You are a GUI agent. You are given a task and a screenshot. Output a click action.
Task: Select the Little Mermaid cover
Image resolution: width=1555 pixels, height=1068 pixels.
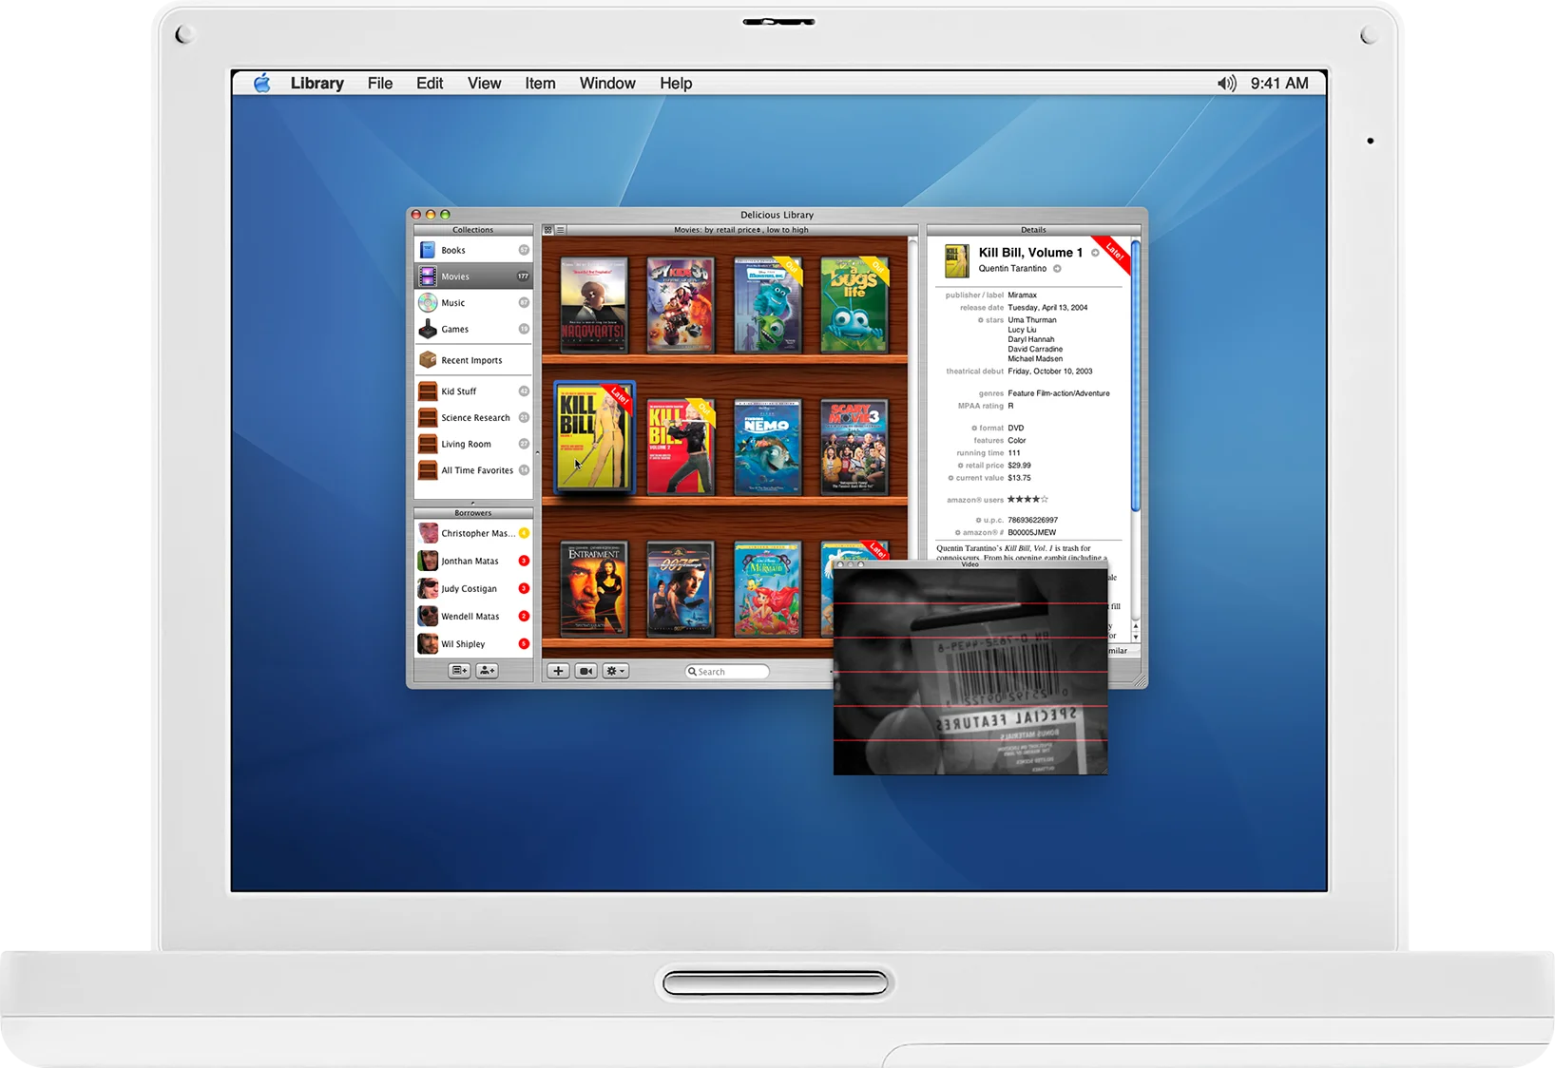[767, 589]
